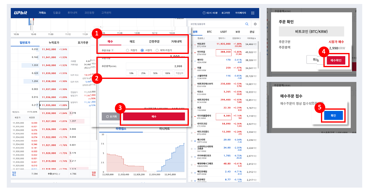Select the 일반호가 orderbook tab
The height and width of the screenshot is (191, 369).
[25, 43]
